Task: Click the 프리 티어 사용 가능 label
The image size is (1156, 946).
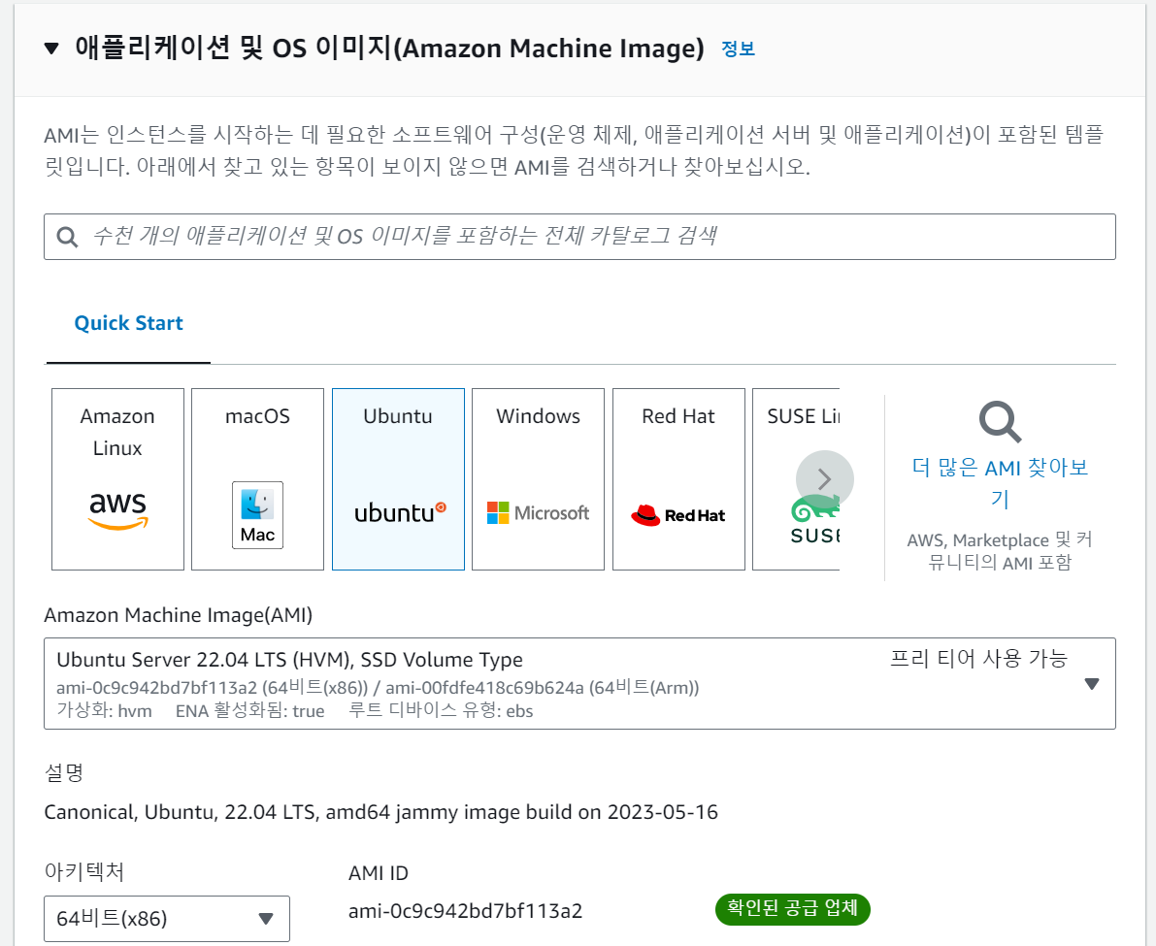Action: coord(978,658)
